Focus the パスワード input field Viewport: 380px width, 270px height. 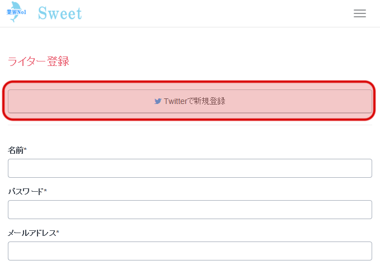[x=190, y=210]
